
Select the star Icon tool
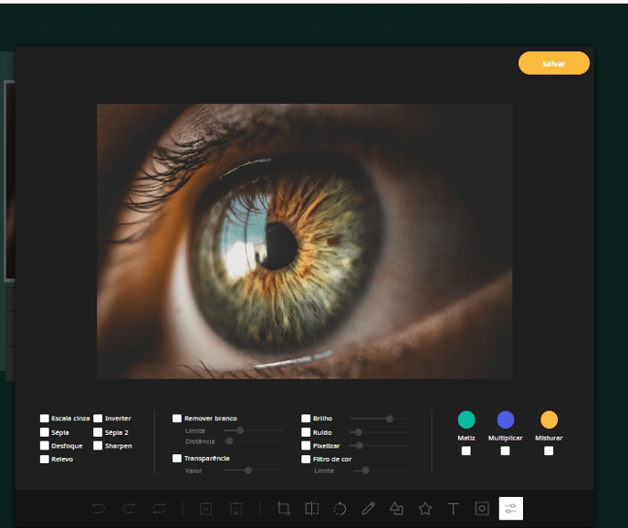point(425,509)
